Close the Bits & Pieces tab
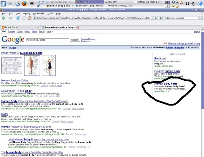204x157 pixels. tap(38, 27)
